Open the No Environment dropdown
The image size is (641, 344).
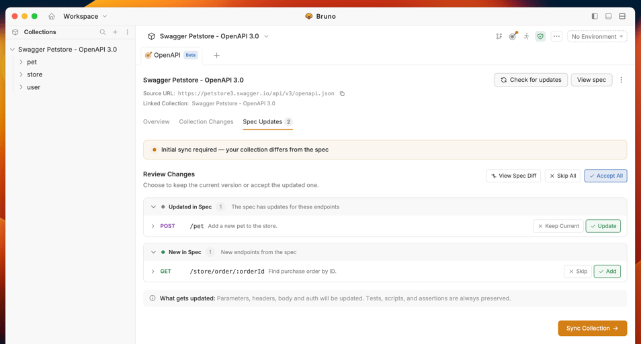[597, 36]
